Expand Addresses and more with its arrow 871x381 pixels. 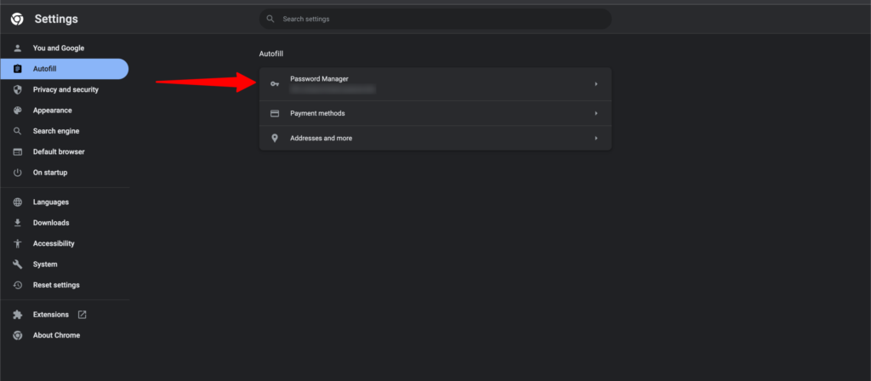click(596, 138)
